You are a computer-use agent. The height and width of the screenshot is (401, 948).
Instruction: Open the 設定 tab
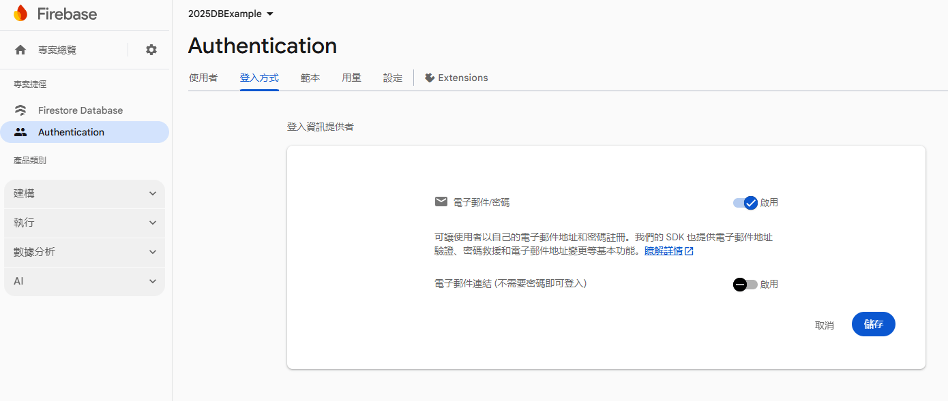[393, 78]
